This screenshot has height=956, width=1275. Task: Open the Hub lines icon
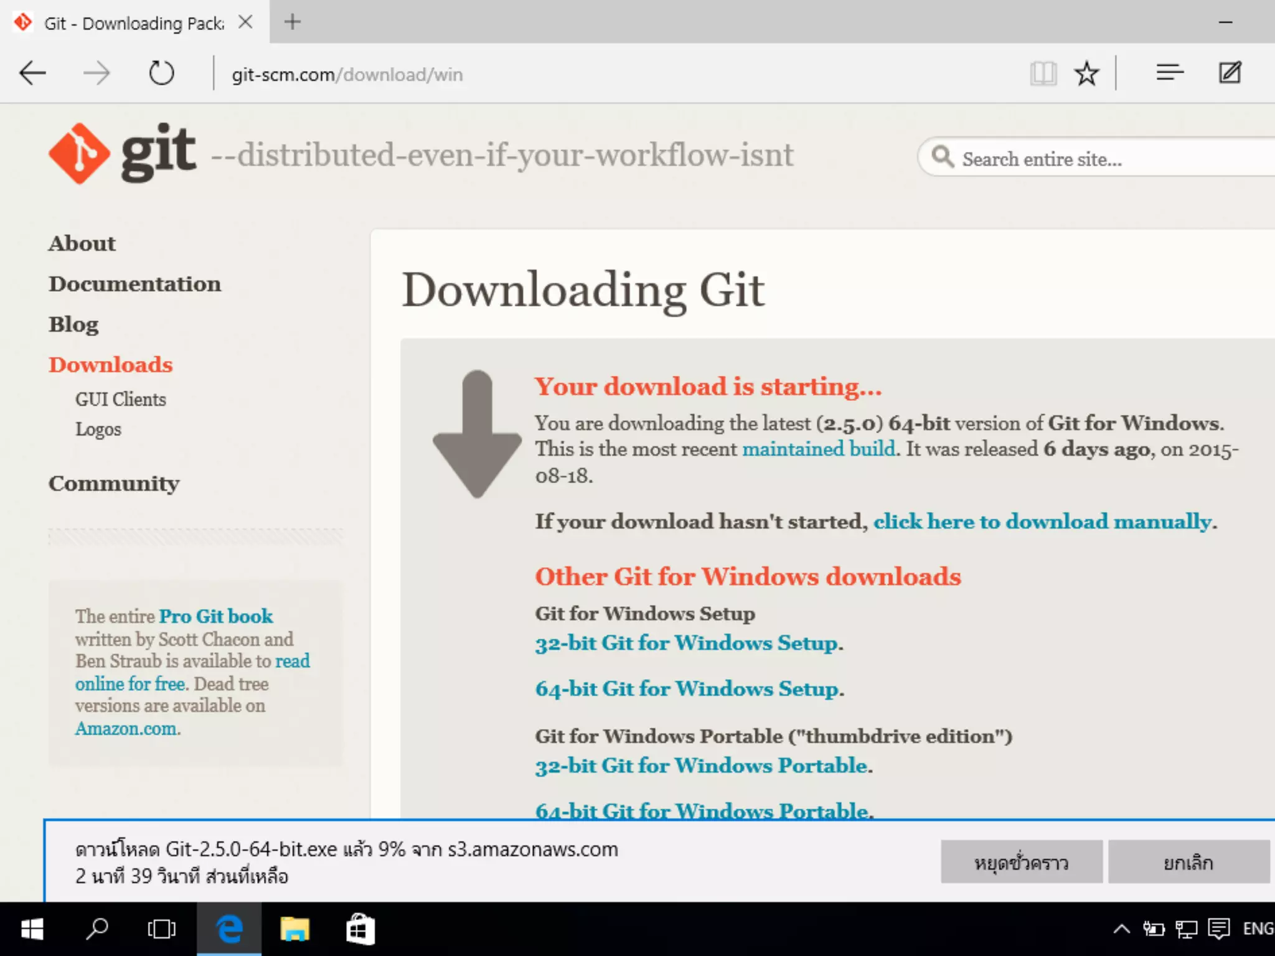click(x=1170, y=73)
